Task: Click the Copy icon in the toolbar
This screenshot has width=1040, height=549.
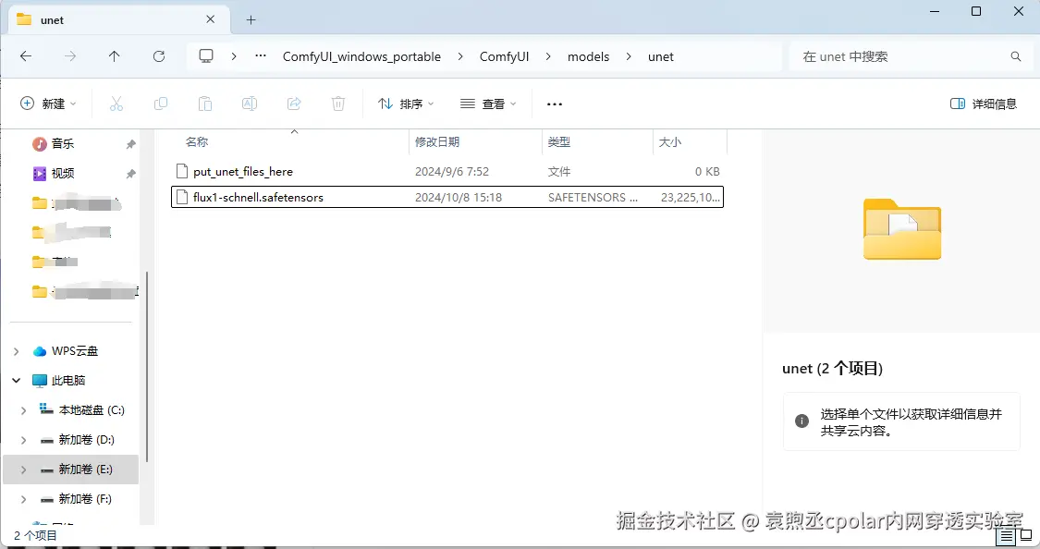Action: 161,103
